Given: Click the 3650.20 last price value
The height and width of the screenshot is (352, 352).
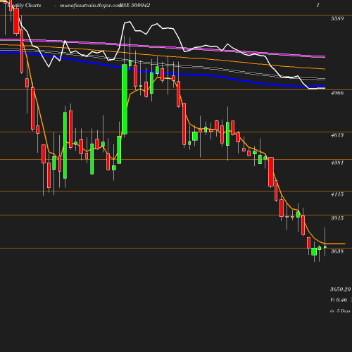Looking at the screenshot, I should [x=341, y=289].
